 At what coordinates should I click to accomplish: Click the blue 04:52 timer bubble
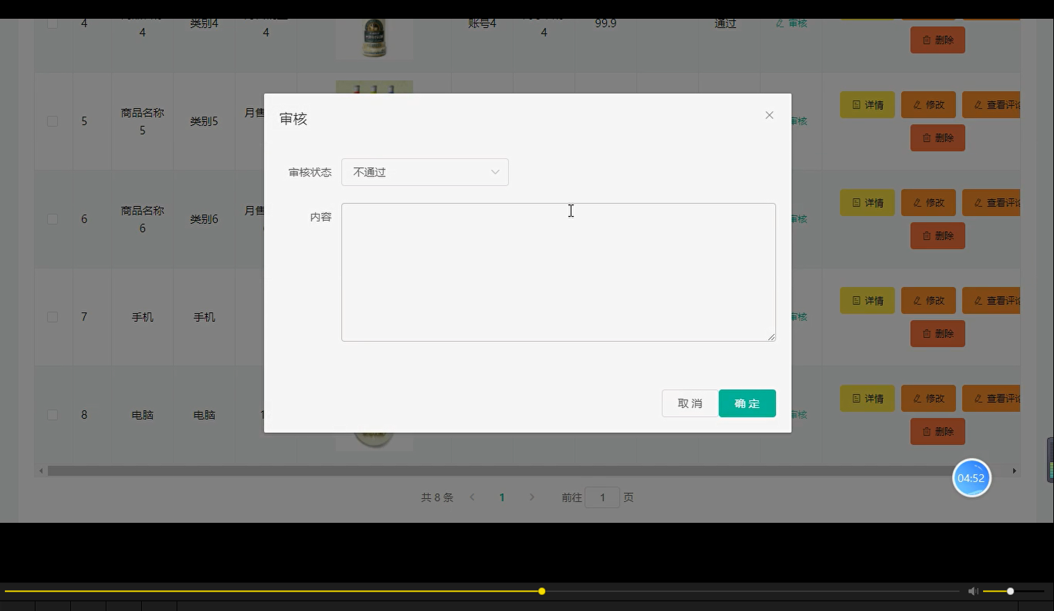point(971,478)
